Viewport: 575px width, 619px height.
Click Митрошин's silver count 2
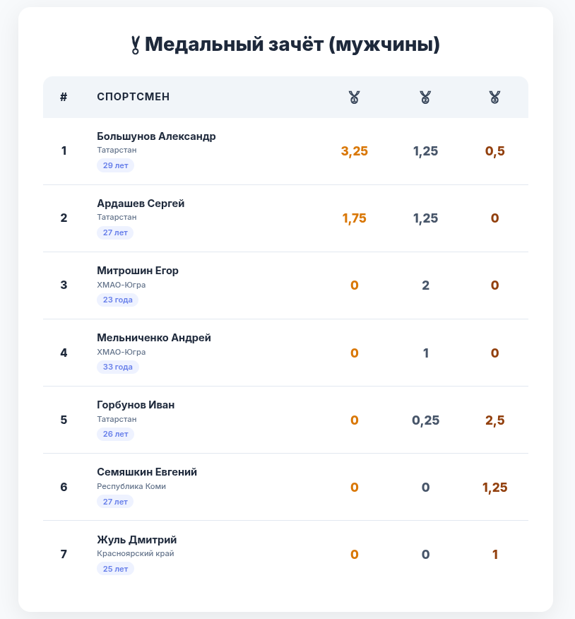coord(425,285)
